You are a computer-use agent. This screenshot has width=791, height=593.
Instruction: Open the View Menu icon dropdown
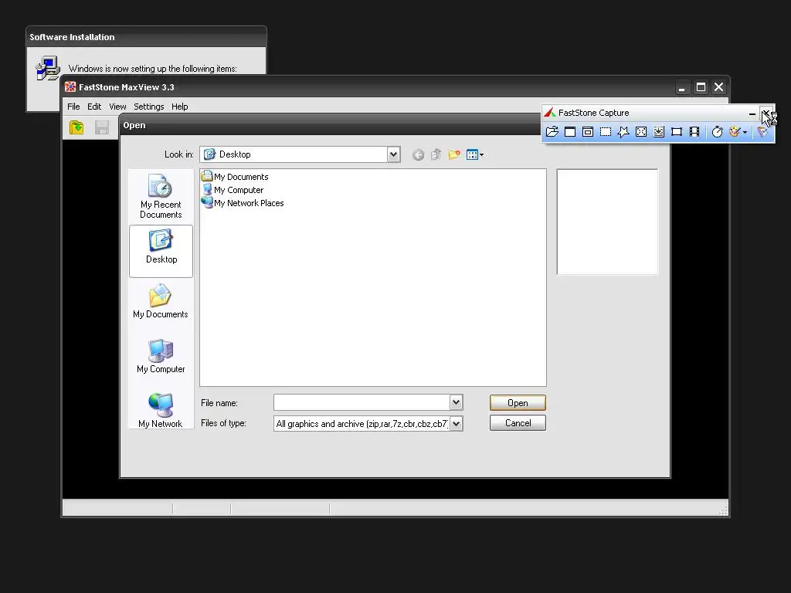click(x=475, y=154)
